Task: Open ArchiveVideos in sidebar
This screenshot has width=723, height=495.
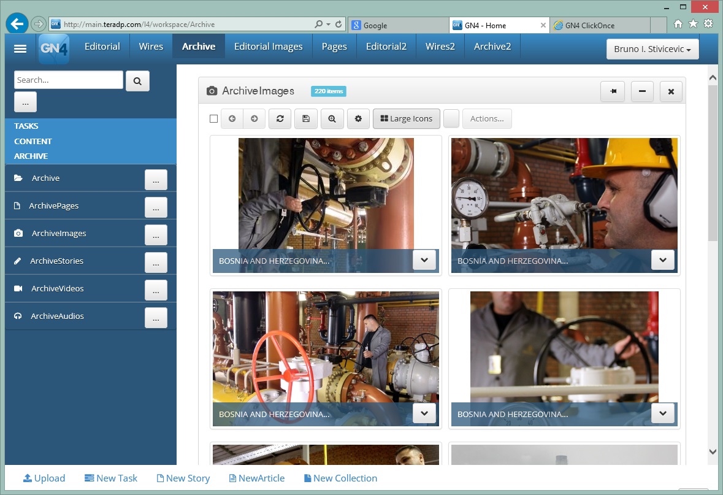Action: (x=57, y=289)
